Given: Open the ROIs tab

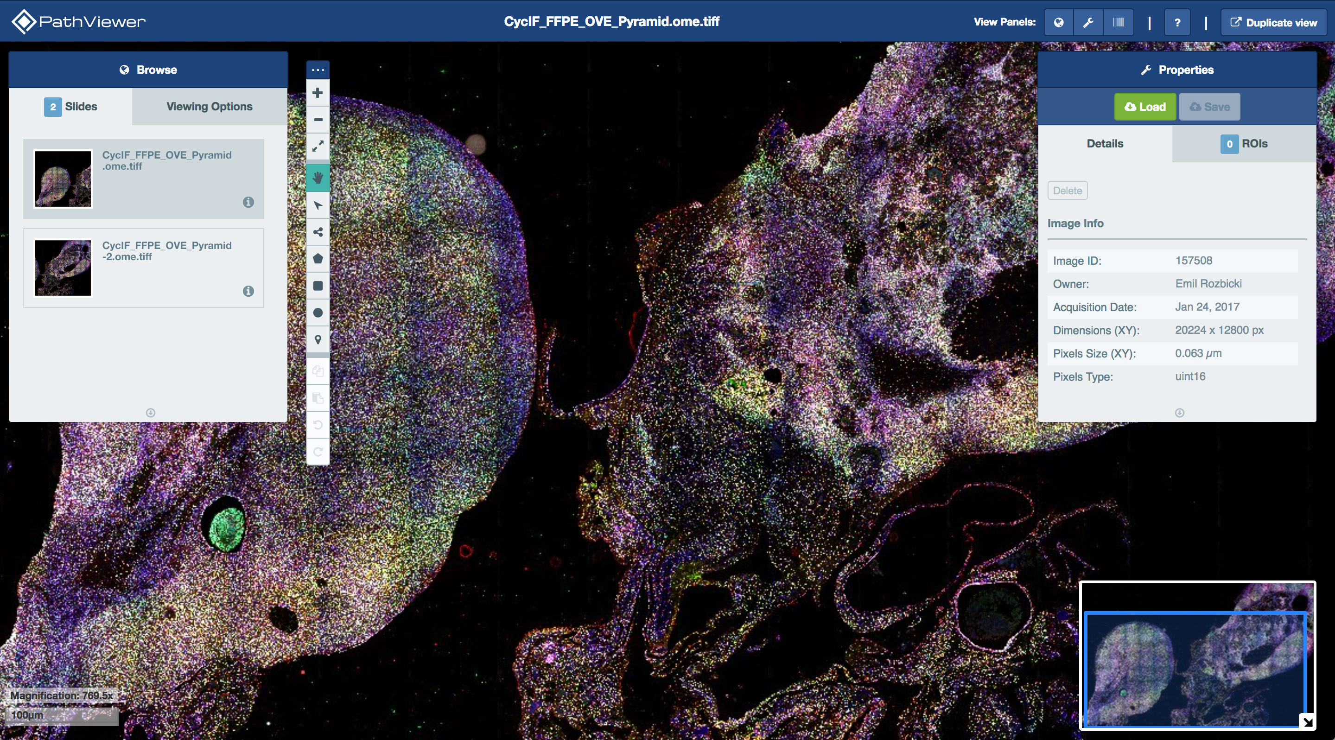Looking at the screenshot, I should click(x=1243, y=144).
